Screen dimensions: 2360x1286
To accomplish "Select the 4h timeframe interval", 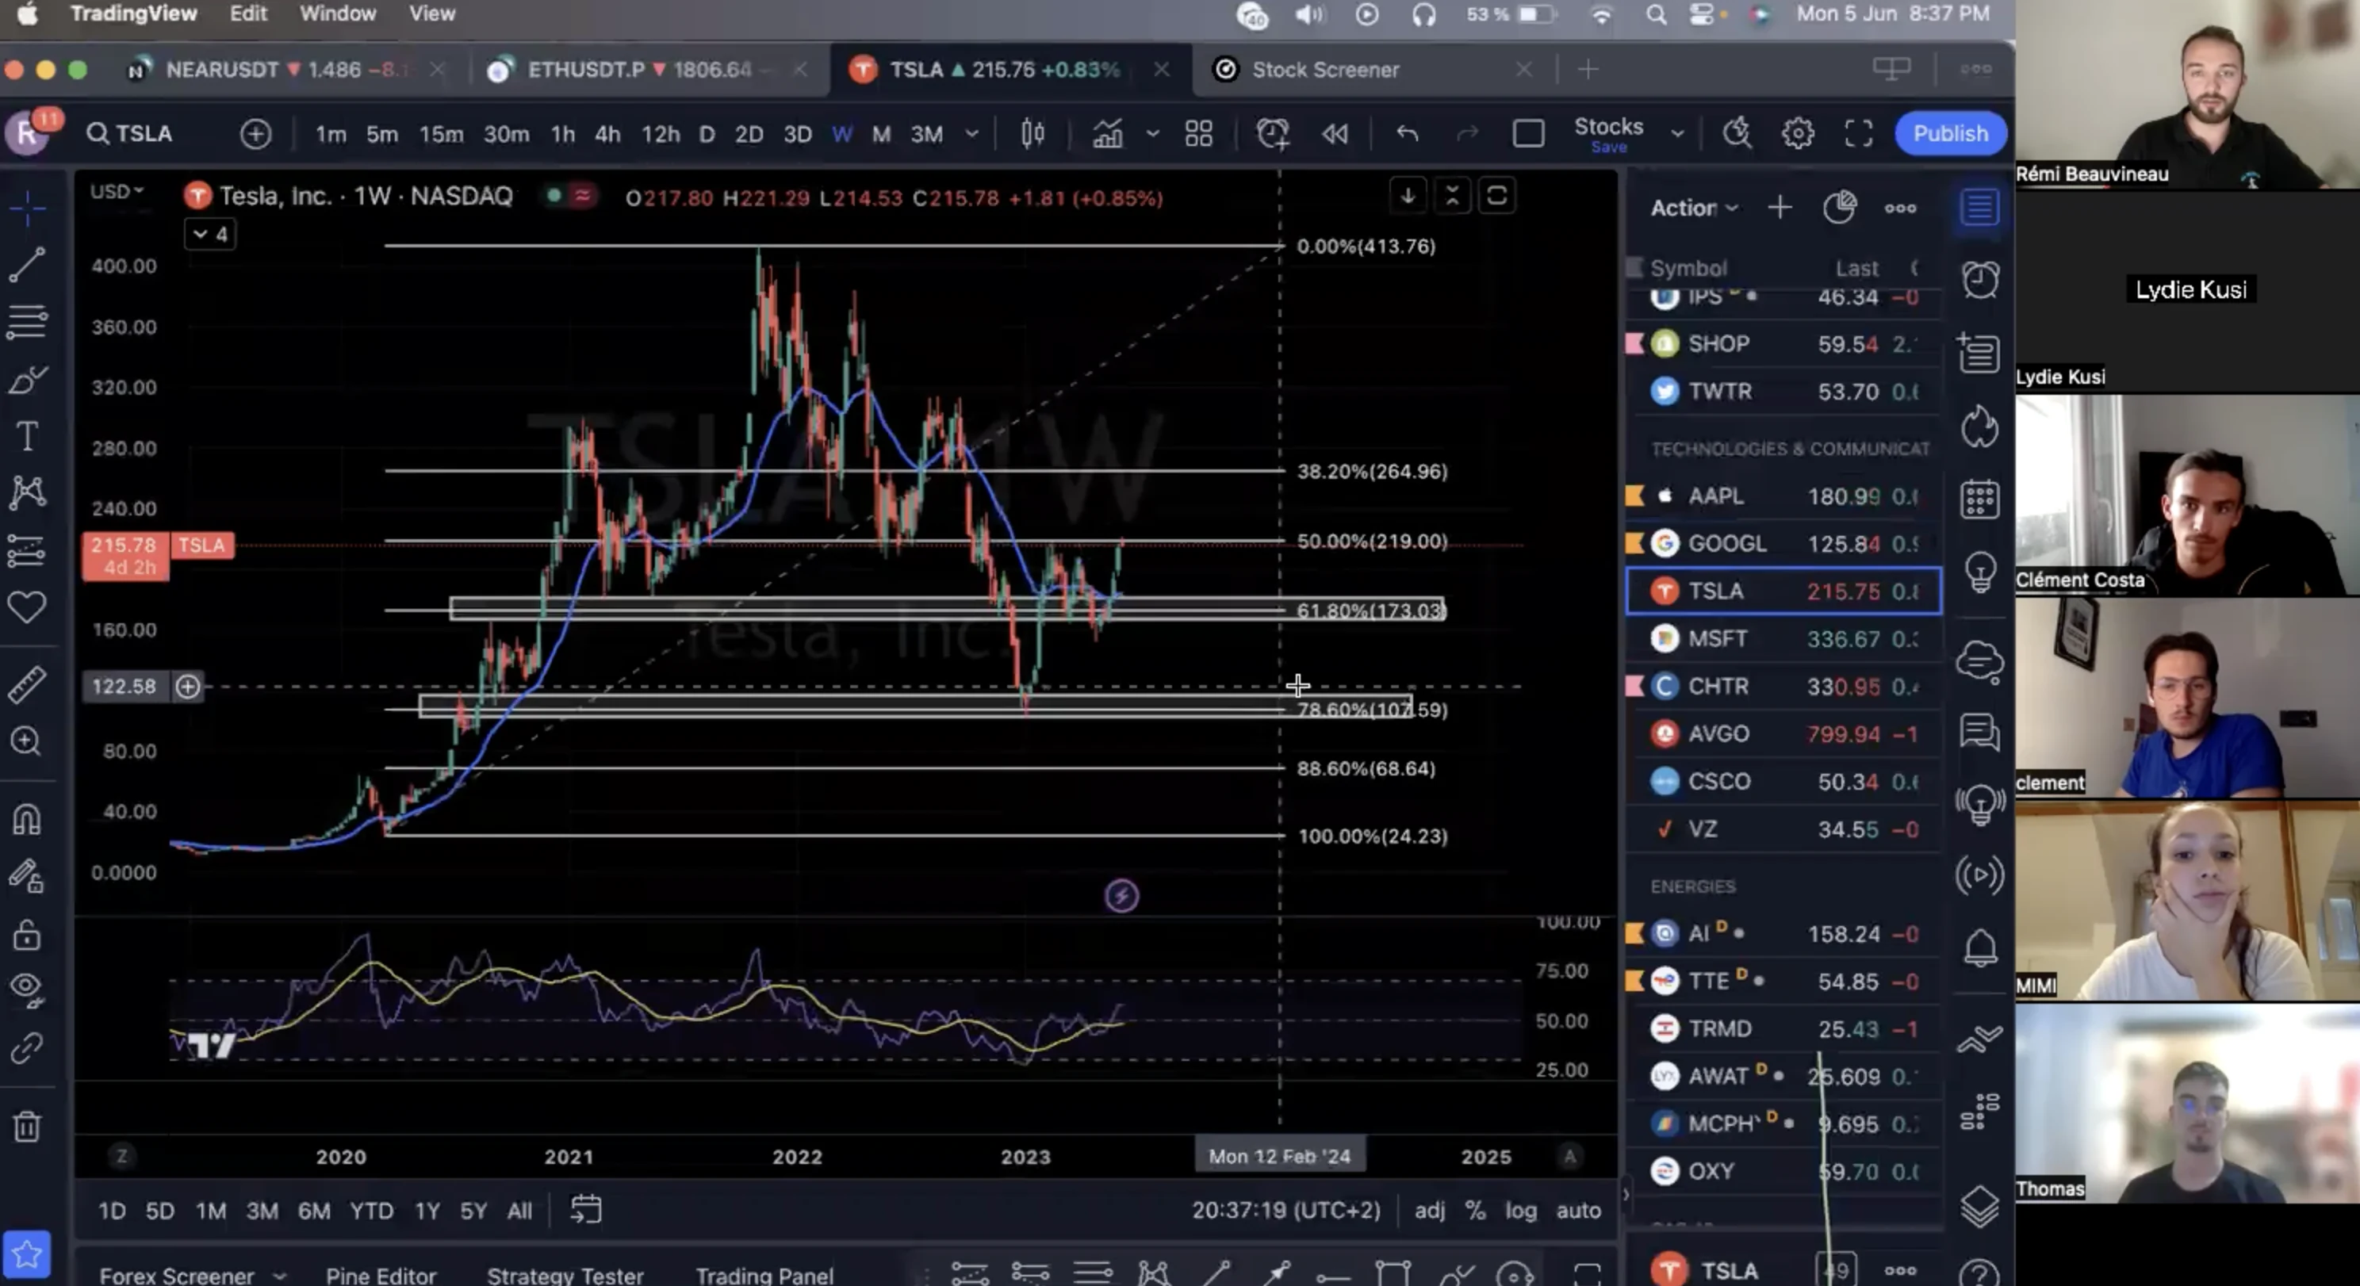I will tap(607, 135).
